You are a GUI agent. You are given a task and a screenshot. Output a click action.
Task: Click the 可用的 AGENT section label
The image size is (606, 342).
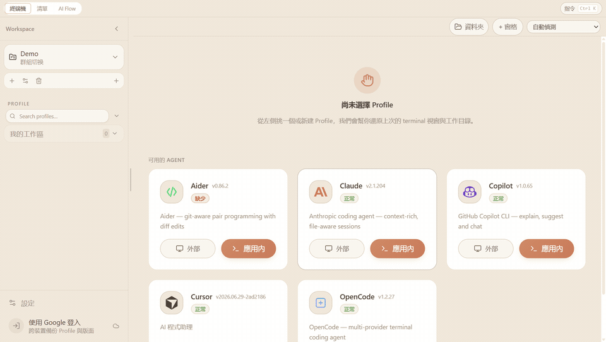(x=167, y=160)
